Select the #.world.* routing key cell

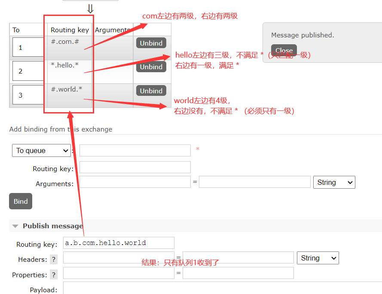pos(70,95)
